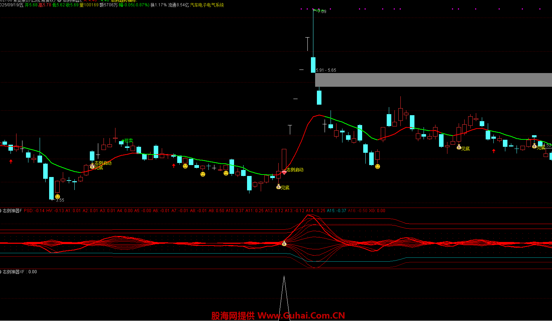Click the 5.91 - 5.65 gap range label
The height and width of the screenshot is (321, 552).
pos(326,70)
